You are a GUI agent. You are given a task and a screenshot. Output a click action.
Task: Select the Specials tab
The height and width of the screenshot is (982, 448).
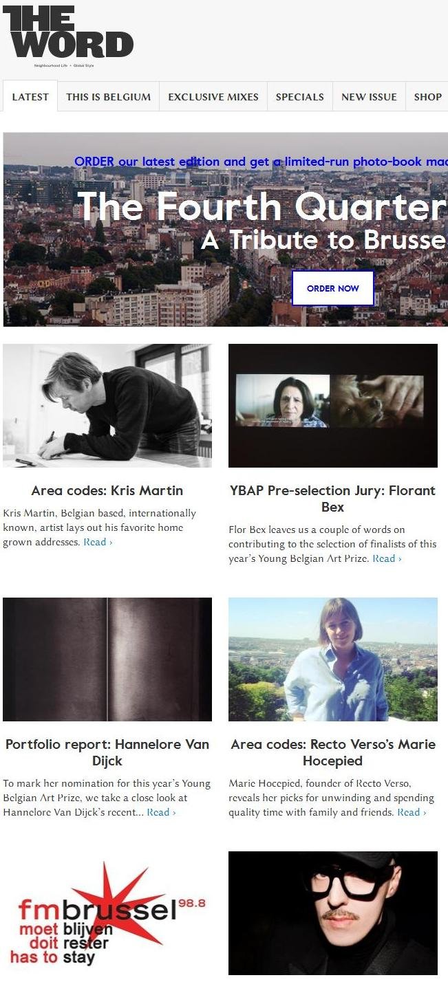point(300,97)
